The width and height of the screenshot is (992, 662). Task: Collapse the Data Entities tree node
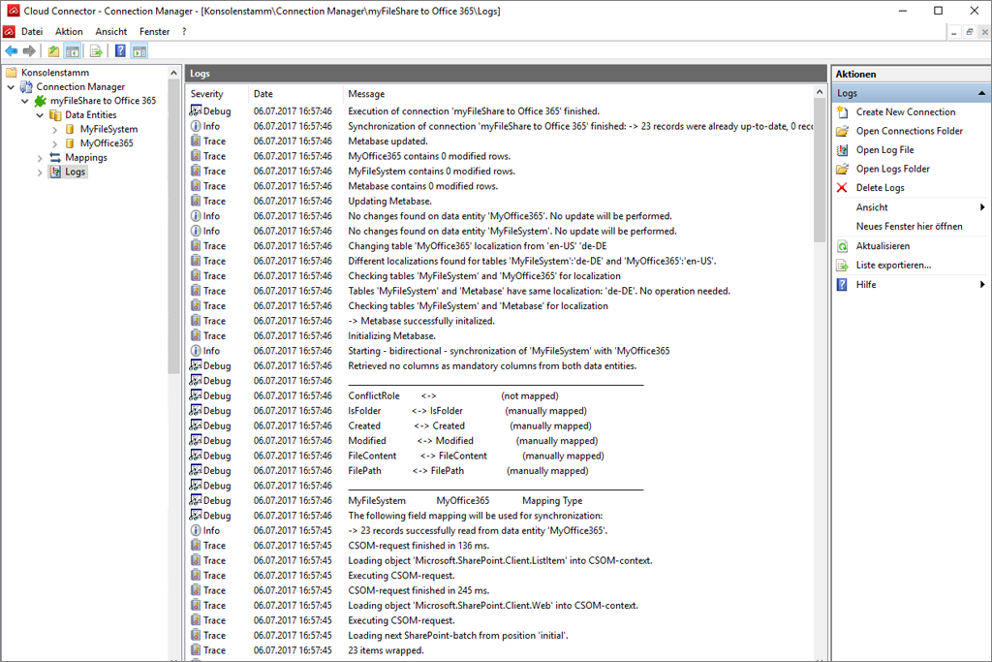coord(40,115)
